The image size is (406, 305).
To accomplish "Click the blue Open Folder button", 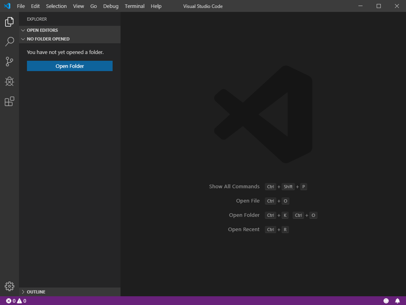I will point(70,66).
